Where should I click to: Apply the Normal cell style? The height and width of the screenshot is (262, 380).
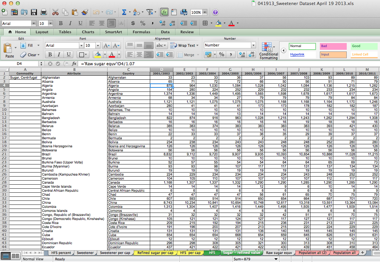coord(302,46)
